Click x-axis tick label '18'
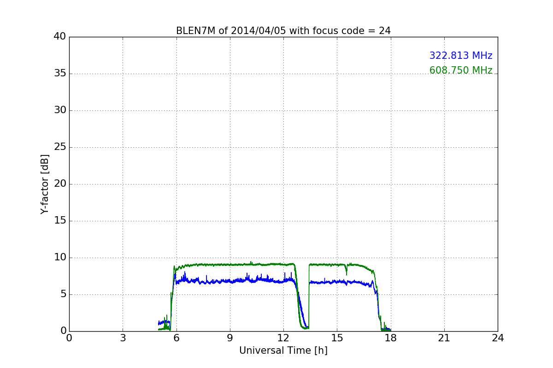The image size is (553, 368). tap(391, 338)
